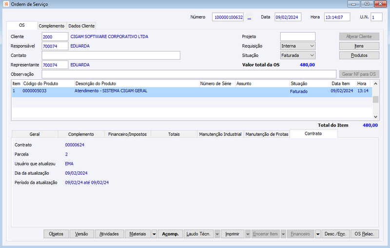Switch to the top Complemento tab
Image resolution: width=390 pixels, height=248 pixels.
[x=52, y=26]
